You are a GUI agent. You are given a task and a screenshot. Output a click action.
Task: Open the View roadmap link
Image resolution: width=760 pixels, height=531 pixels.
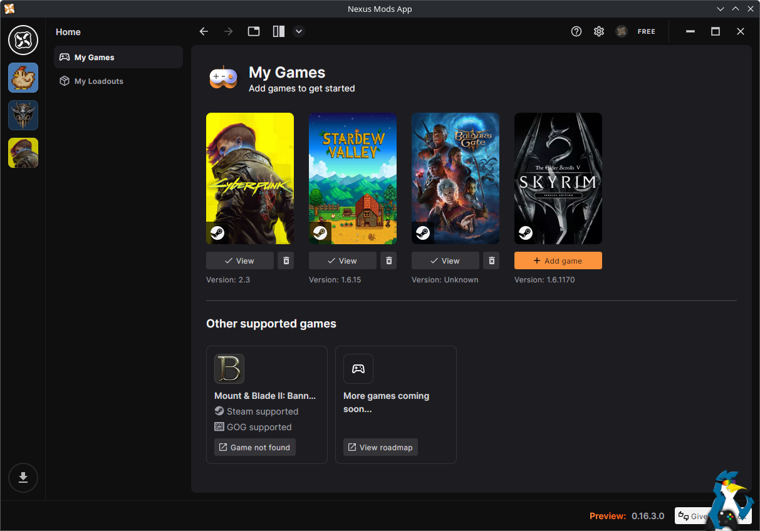[380, 447]
